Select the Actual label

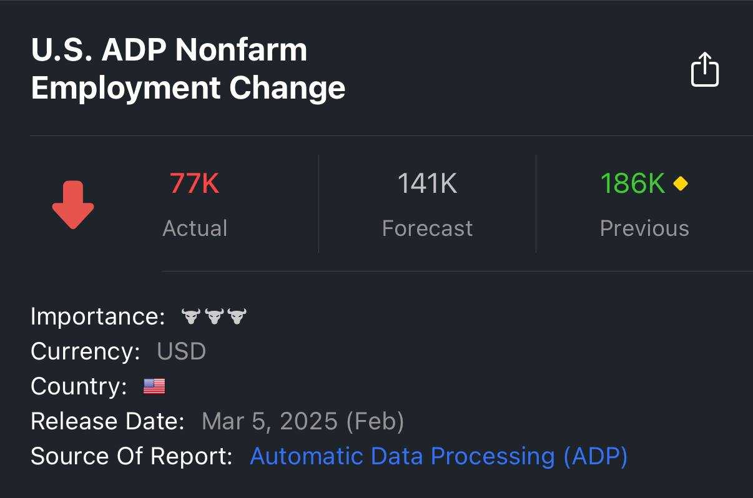(x=195, y=228)
